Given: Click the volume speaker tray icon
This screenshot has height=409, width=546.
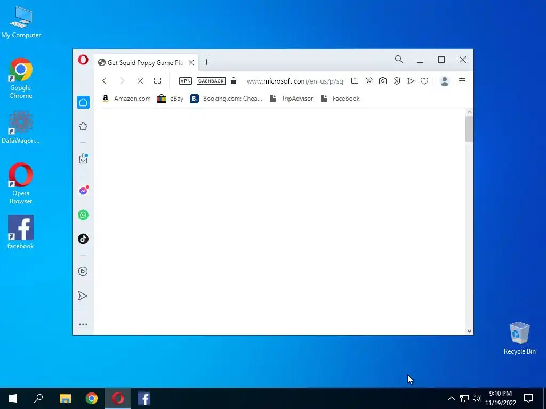Looking at the screenshot, I should [x=477, y=398].
